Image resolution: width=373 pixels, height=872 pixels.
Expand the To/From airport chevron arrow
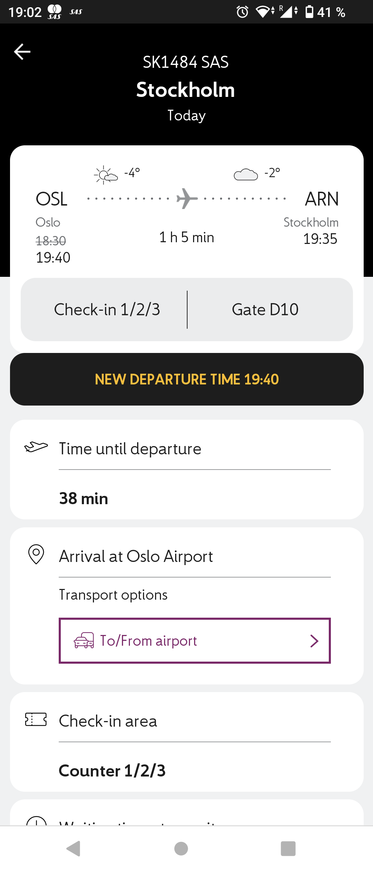pos(314,641)
